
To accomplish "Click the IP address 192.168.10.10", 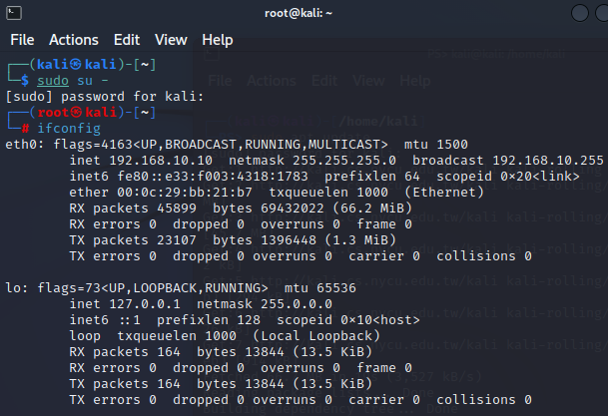I will pyautogui.click(x=161, y=161).
